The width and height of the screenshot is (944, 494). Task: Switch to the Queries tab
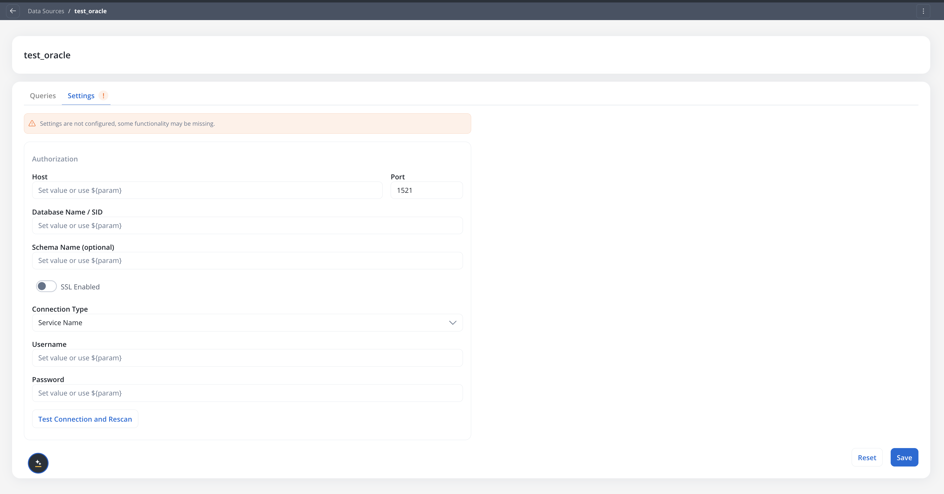(x=43, y=96)
